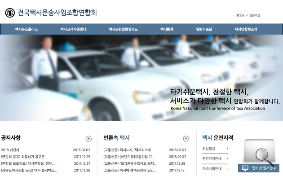283x176 pixels.
Task: Click the 택시 운전자격 heading
Action: pos(218,138)
